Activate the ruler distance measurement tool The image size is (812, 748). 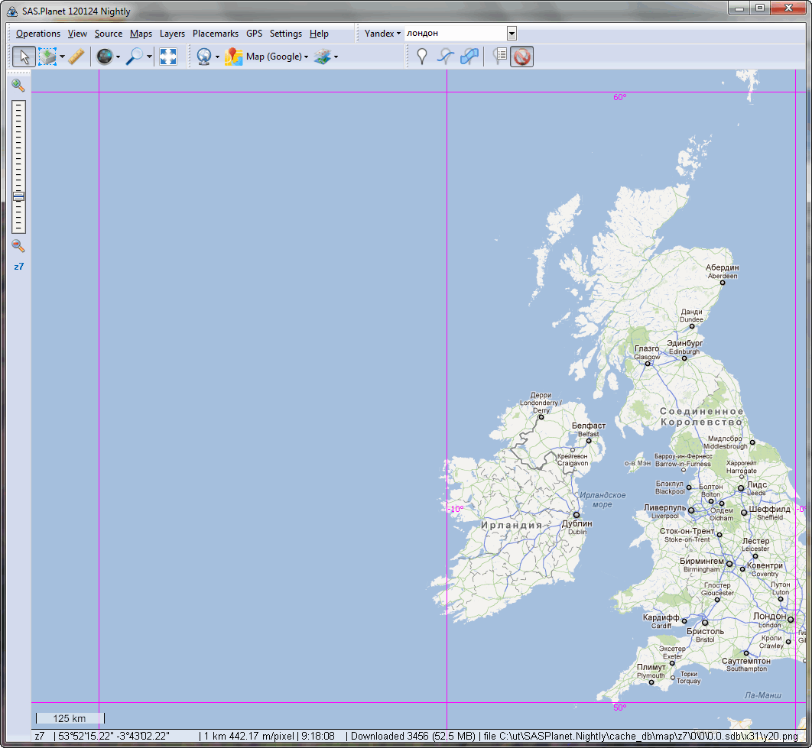coord(76,57)
